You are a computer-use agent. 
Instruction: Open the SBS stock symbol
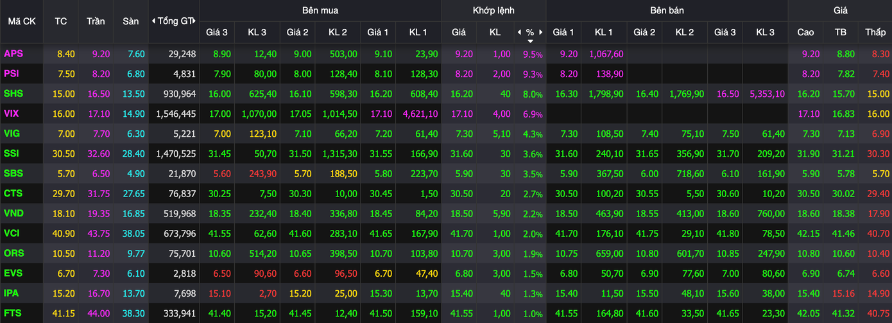(13, 174)
